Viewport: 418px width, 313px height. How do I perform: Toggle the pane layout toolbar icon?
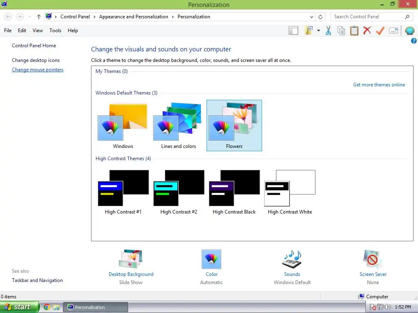[x=293, y=31]
